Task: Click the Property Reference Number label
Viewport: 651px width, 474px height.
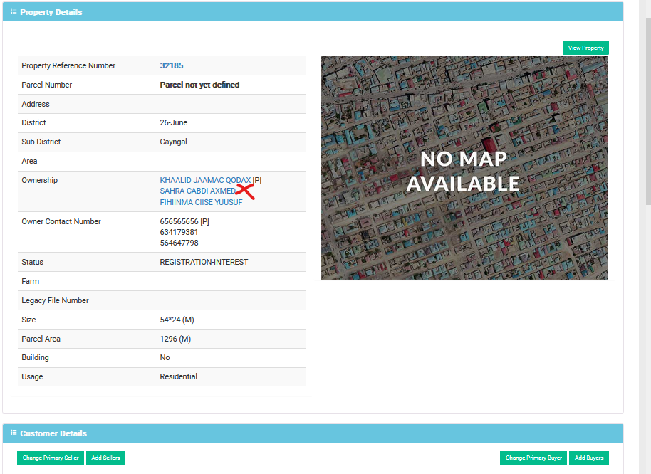Action: 68,65
